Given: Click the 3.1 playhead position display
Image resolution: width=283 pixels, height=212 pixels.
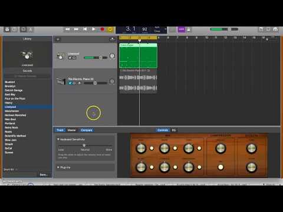Looking at the screenshot, I should pyautogui.click(x=131, y=29).
